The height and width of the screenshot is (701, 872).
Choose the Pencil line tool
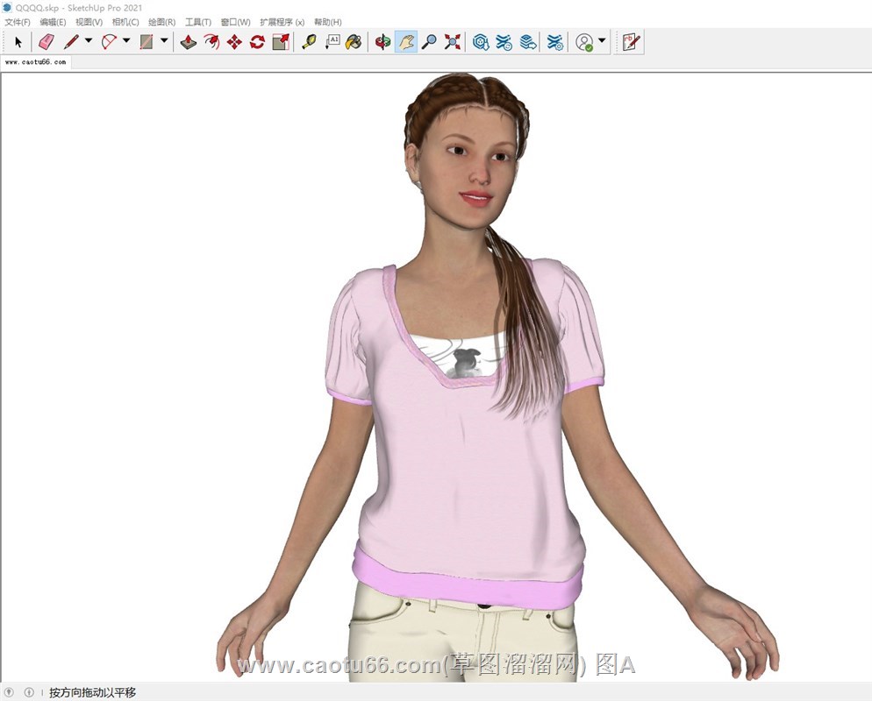[71, 42]
